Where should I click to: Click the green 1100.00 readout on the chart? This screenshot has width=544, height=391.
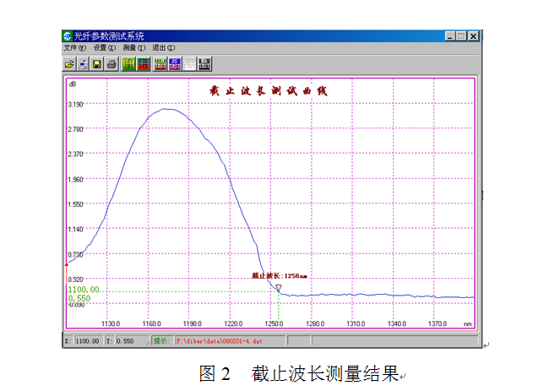(x=84, y=290)
